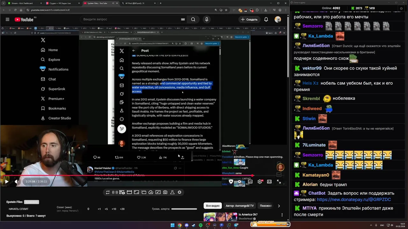Click the youtube.com address bar
The height and width of the screenshot is (229, 408).
(127, 10)
